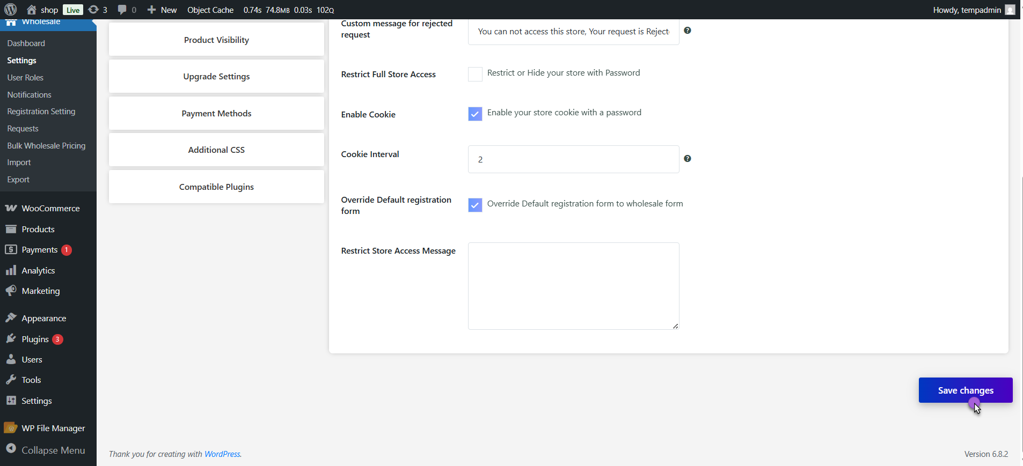The image size is (1023, 466).
Task: Click the Tools wrench icon
Action: click(x=11, y=380)
